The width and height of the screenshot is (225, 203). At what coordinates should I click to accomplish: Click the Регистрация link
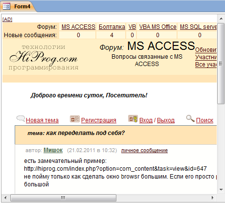(x=99, y=120)
